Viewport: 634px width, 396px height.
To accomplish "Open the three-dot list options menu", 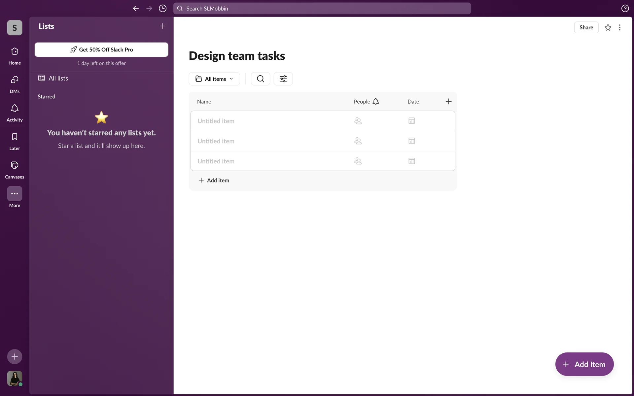I will coord(620,28).
